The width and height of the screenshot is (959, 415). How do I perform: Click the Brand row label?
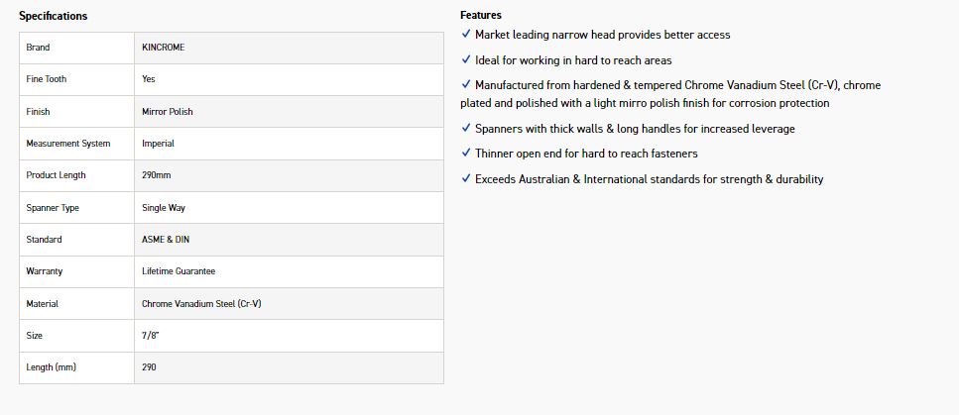pyautogui.click(x=38, y=48)
